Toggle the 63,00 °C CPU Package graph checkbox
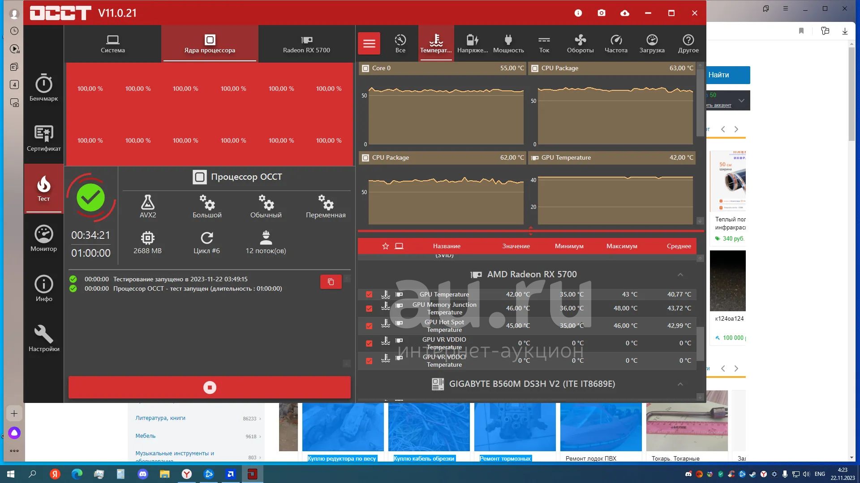Screen dimensions: 860x483 (x=534, y=68)
